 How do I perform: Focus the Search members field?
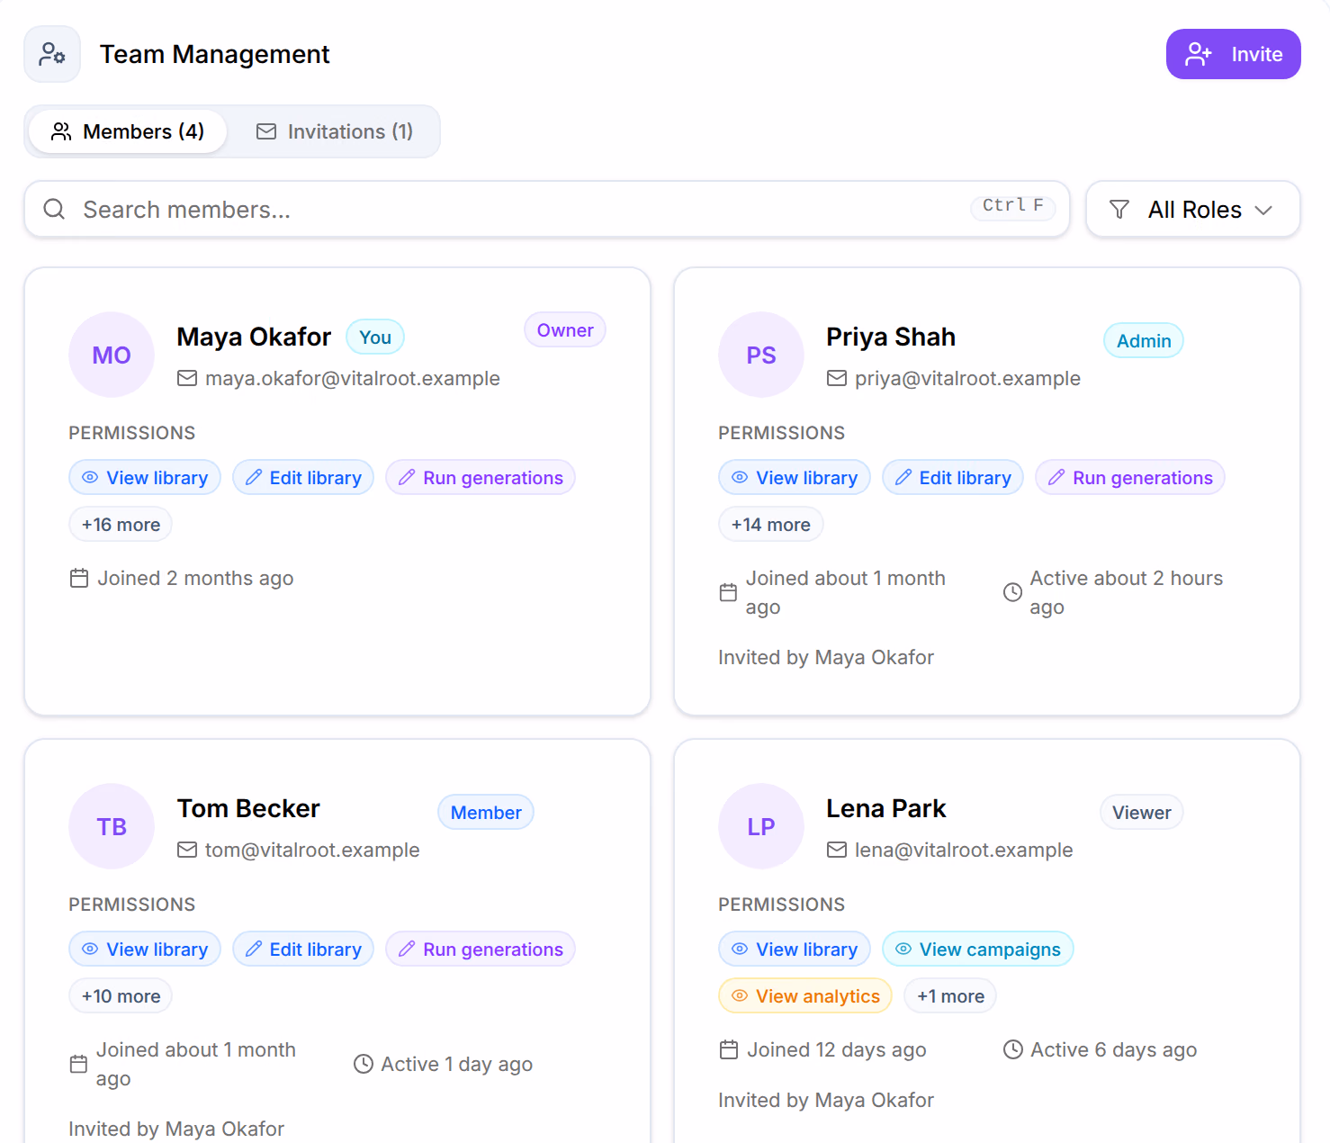coord(547,209)
